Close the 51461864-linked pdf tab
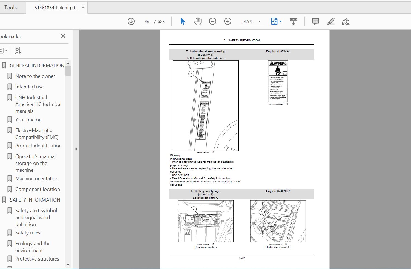The width and height of the screenshot is (411, 269). [83, 8]
